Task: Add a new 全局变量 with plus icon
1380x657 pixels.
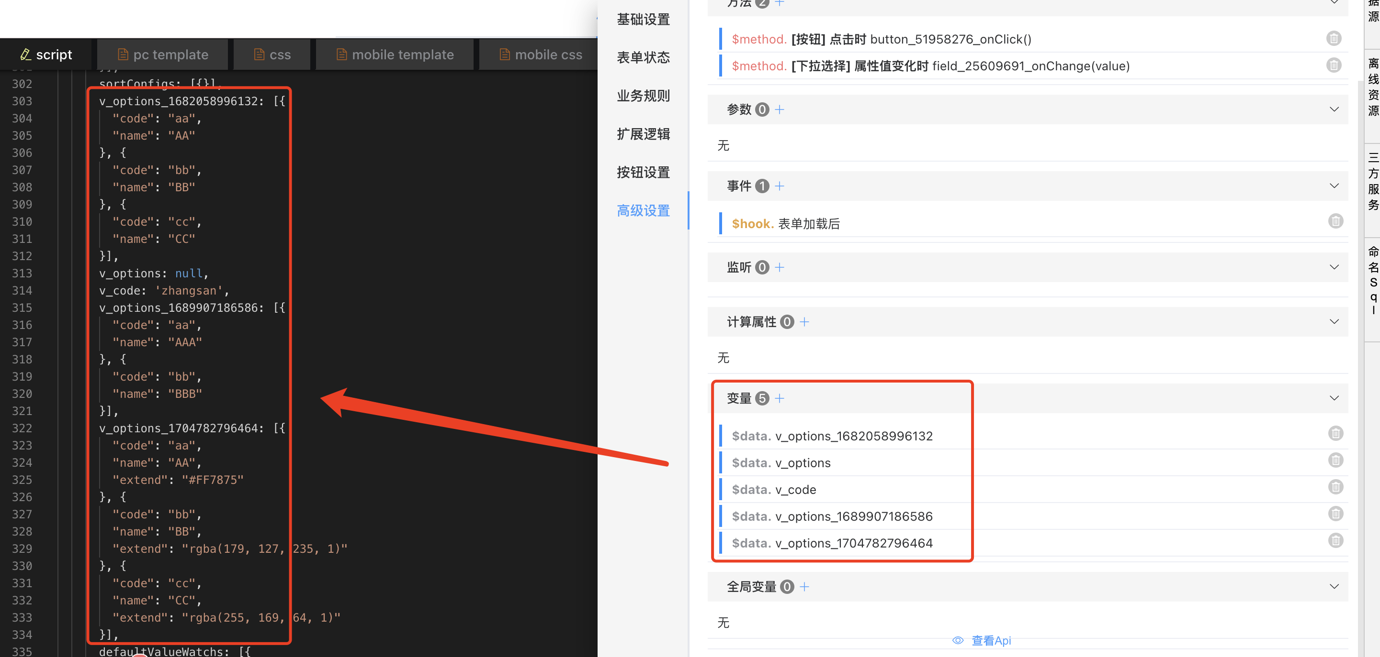Action: [x=804, y=586]
